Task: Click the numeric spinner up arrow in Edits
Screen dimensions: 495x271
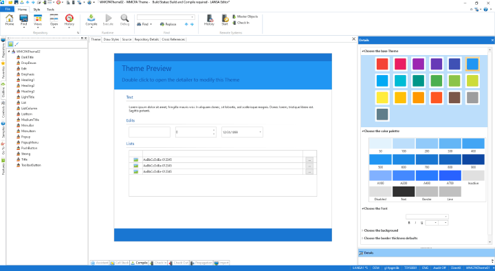Action: tap(214, 130)
